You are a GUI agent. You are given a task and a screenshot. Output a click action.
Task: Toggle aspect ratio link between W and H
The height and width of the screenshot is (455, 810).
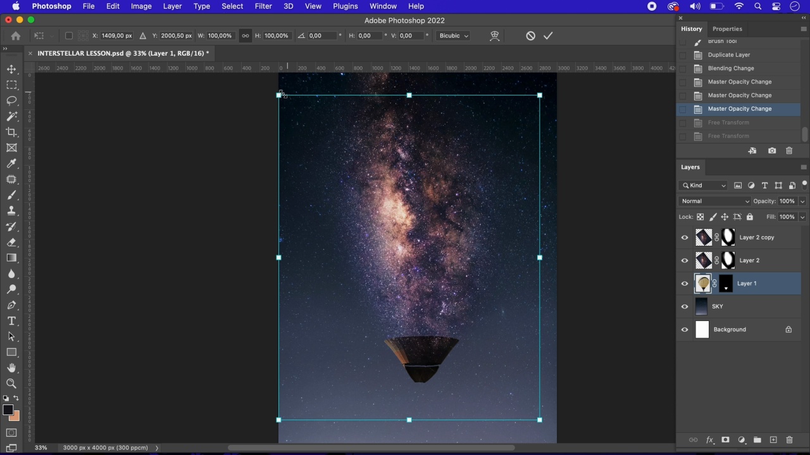pos(245,36)
